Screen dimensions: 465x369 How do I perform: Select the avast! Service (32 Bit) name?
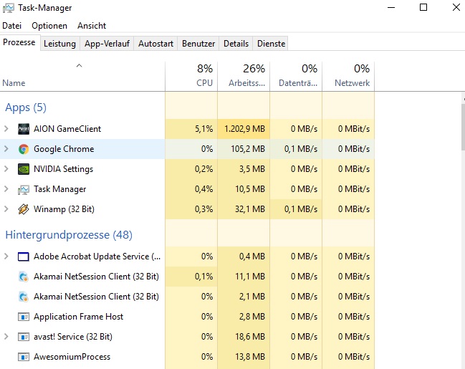point(73,337)
